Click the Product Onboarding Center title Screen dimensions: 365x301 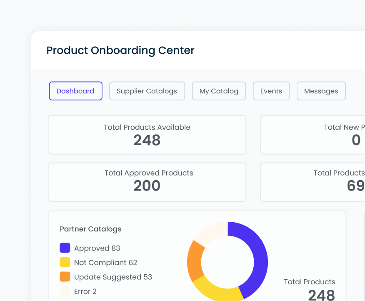pos(120,50)
